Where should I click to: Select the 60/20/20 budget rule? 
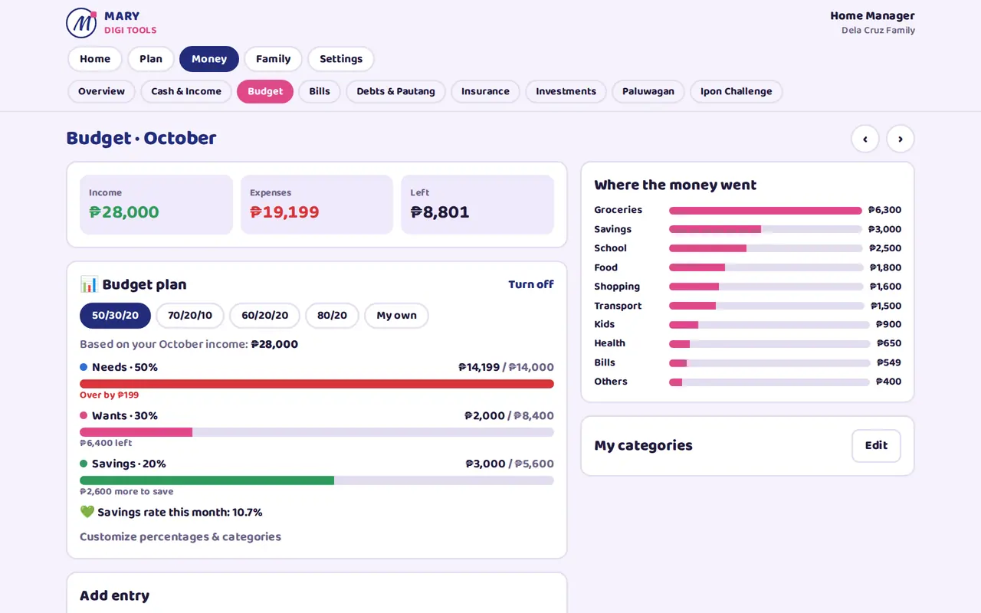click(264, 316)
